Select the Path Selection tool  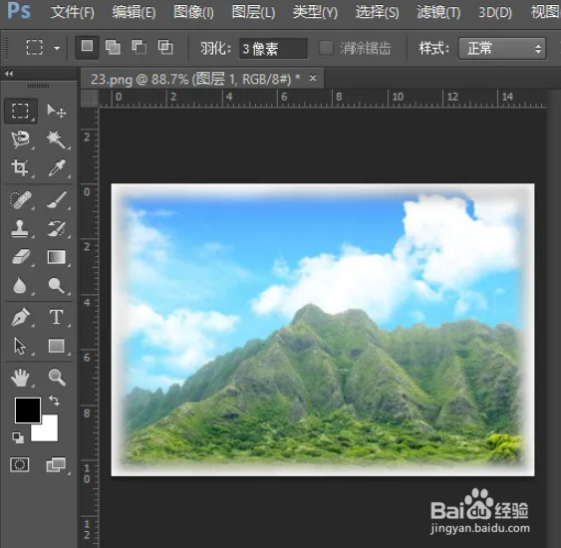click(20, 346)
